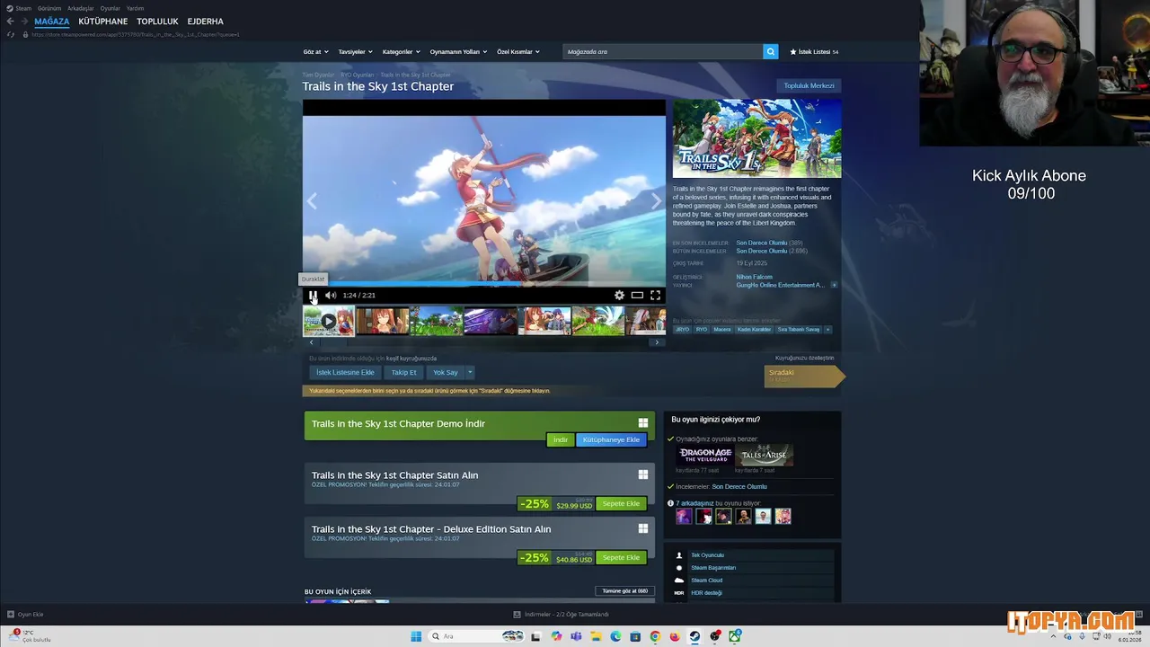1150x647 pixels.
Task: Expand the Özel Kısımlar dropdown
Action: (x=518, y=52)
